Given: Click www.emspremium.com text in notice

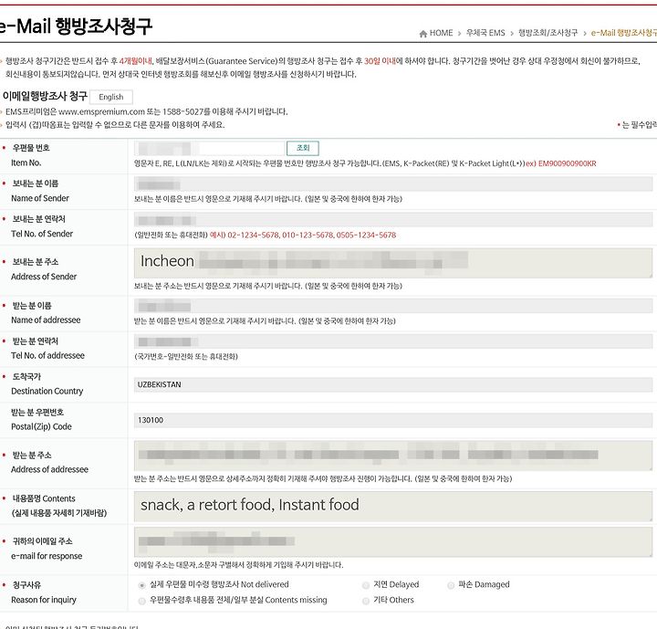Looking at the screenshot, I should coord(102,112).
